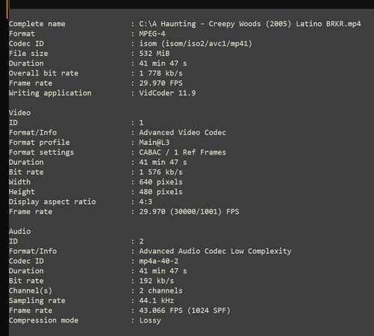This screenshot has width=374, height=336.
Task: Click the Sampling rate 44.1 kHz value
Action: (156, 300)
